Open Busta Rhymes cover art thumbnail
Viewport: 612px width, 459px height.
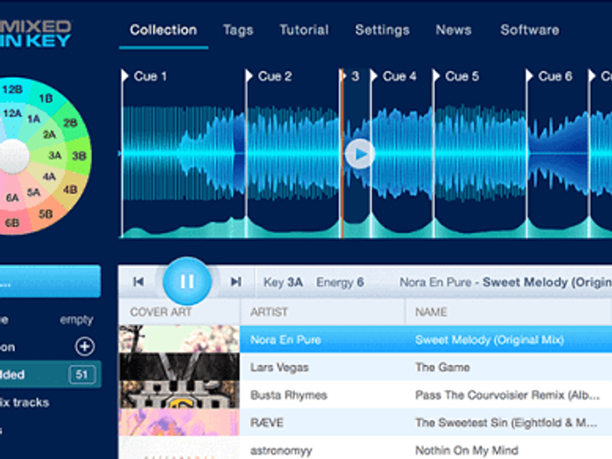coord(179,394)
